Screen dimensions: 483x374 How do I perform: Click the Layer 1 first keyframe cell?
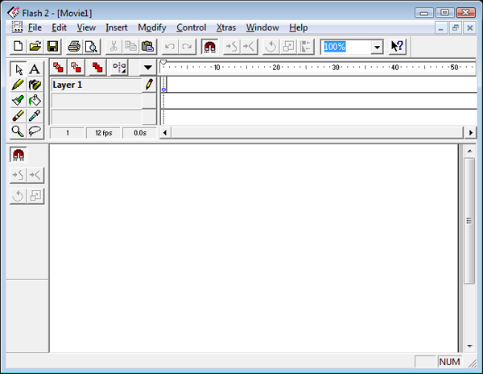click(164, 85)
